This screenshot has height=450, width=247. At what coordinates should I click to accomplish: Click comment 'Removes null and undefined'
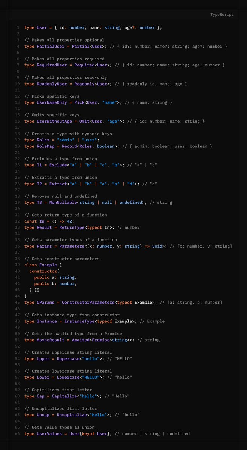click(x=61, y=196)
